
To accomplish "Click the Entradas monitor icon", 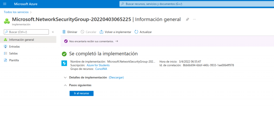I will [5, 47].
